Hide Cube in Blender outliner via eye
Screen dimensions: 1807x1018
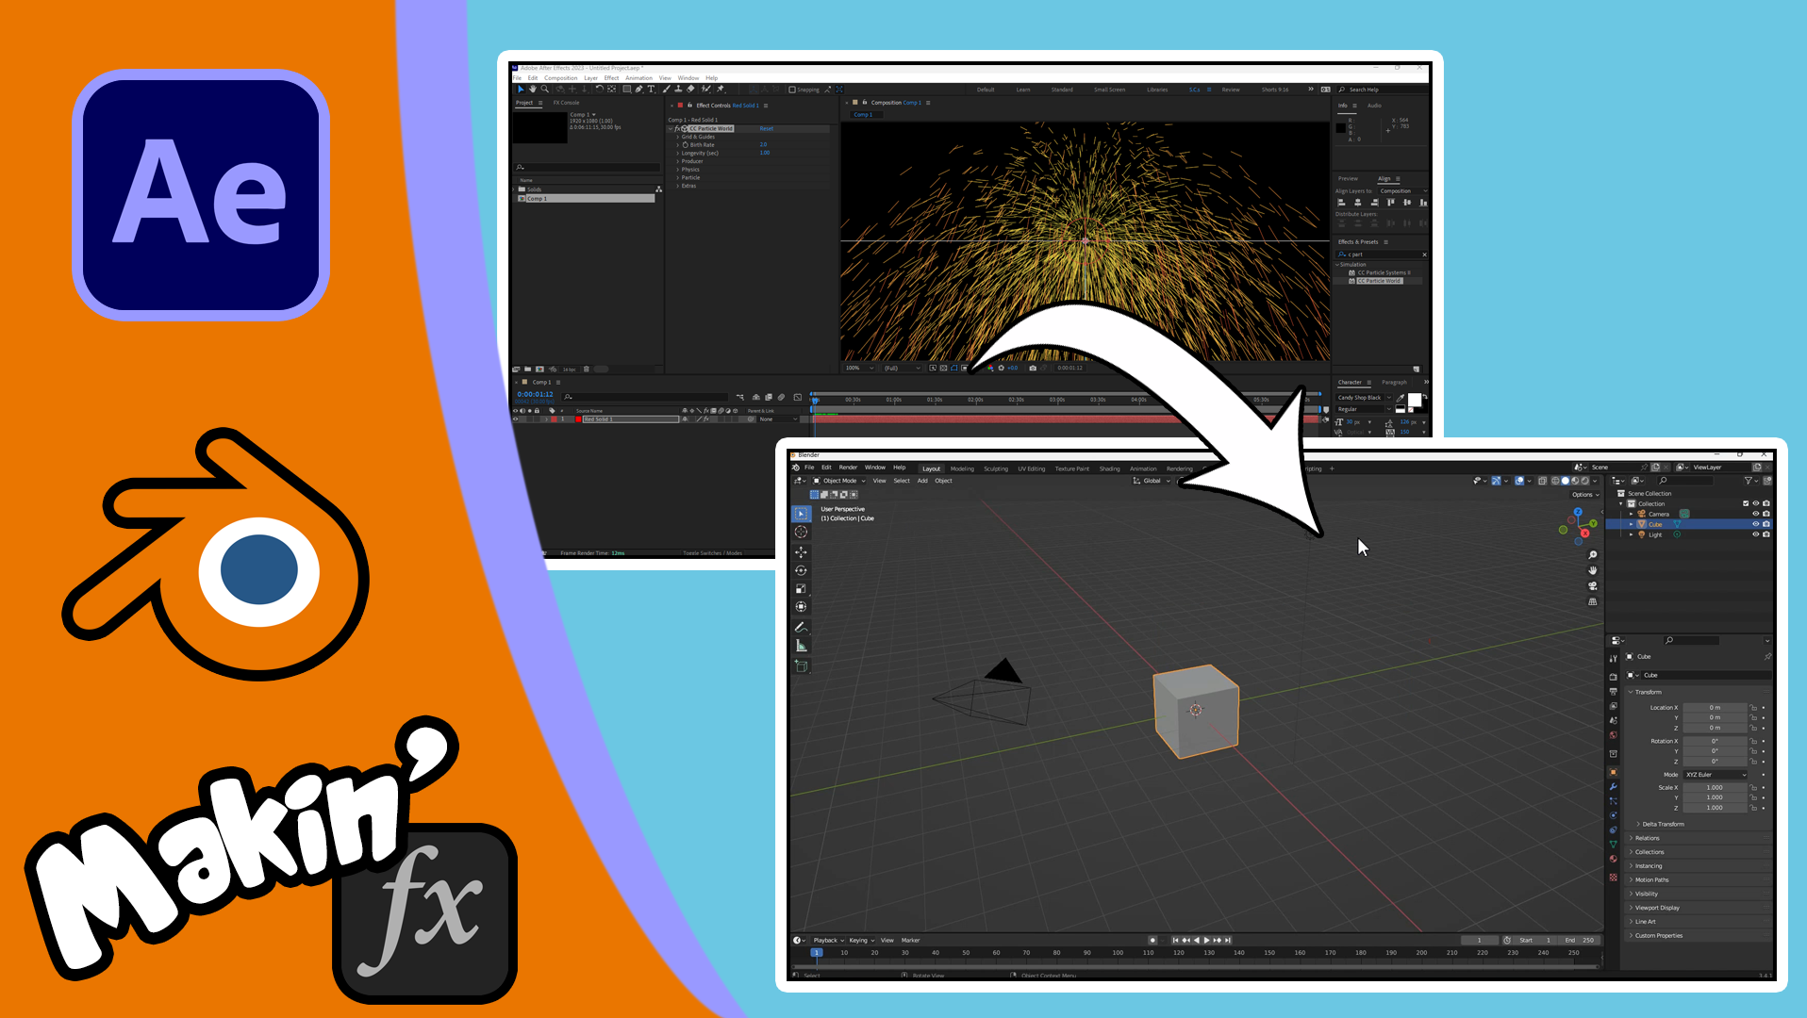(1756, 524)
